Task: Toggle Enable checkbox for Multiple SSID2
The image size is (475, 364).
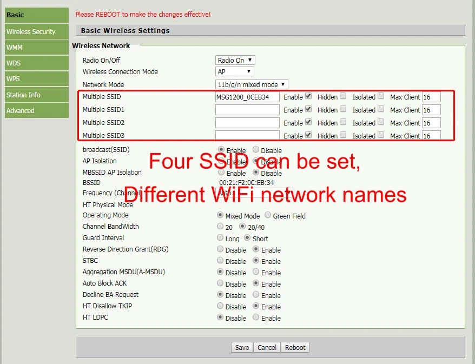Action: 308,122
